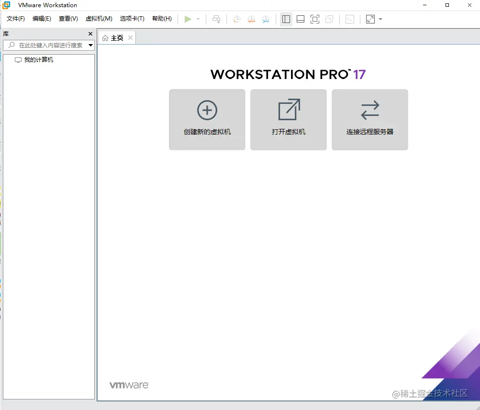The image size is (480, 410).
Task: Click the computer icon beside 我的计算机
Action: point(18,60)
